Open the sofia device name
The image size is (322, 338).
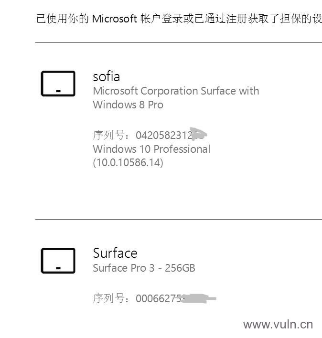tap(107, 76)
